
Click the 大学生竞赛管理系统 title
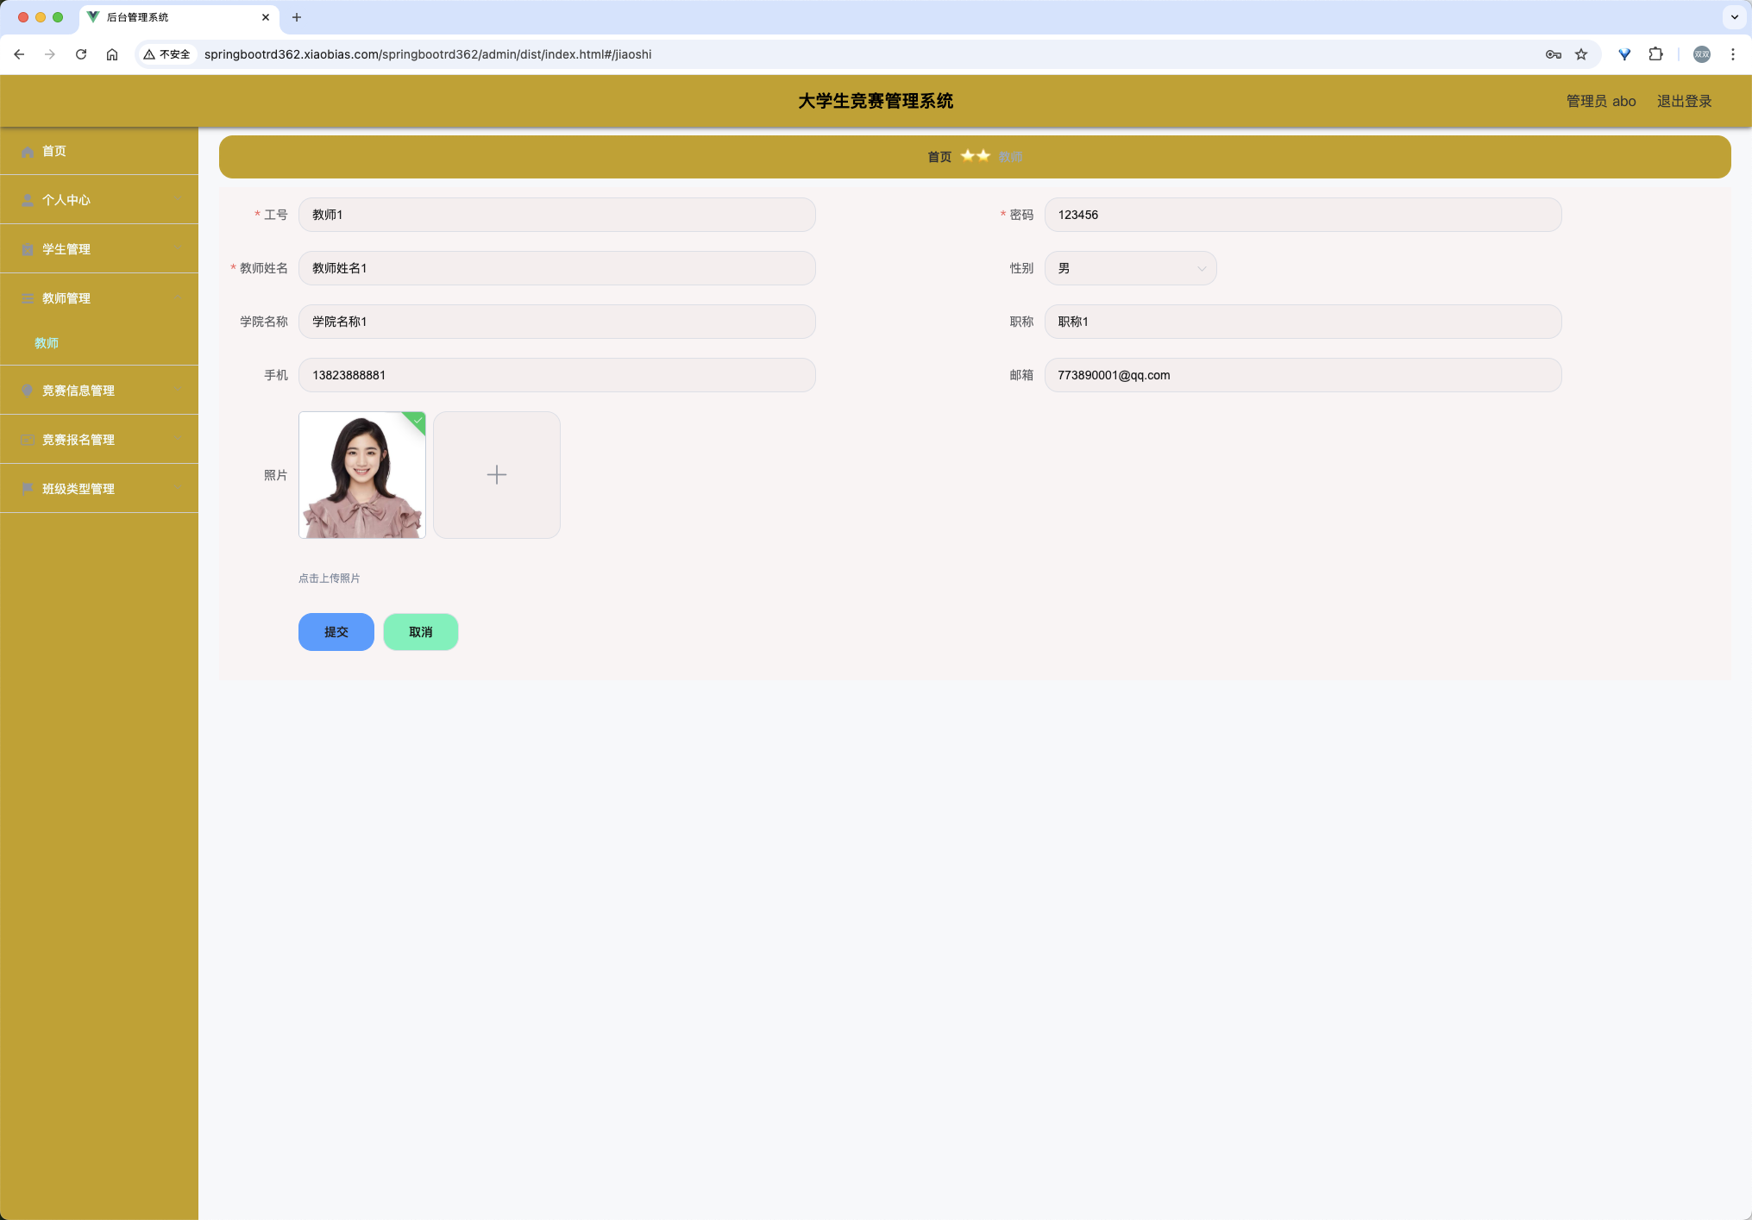[x=876, y=102]
